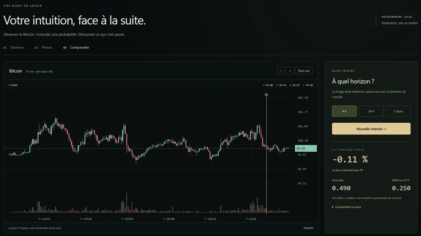Image resolution: width=421 pixels, height=236 pixels.
Task: Click the T-10h15 time axis label
Action: (x=210, y=219)
